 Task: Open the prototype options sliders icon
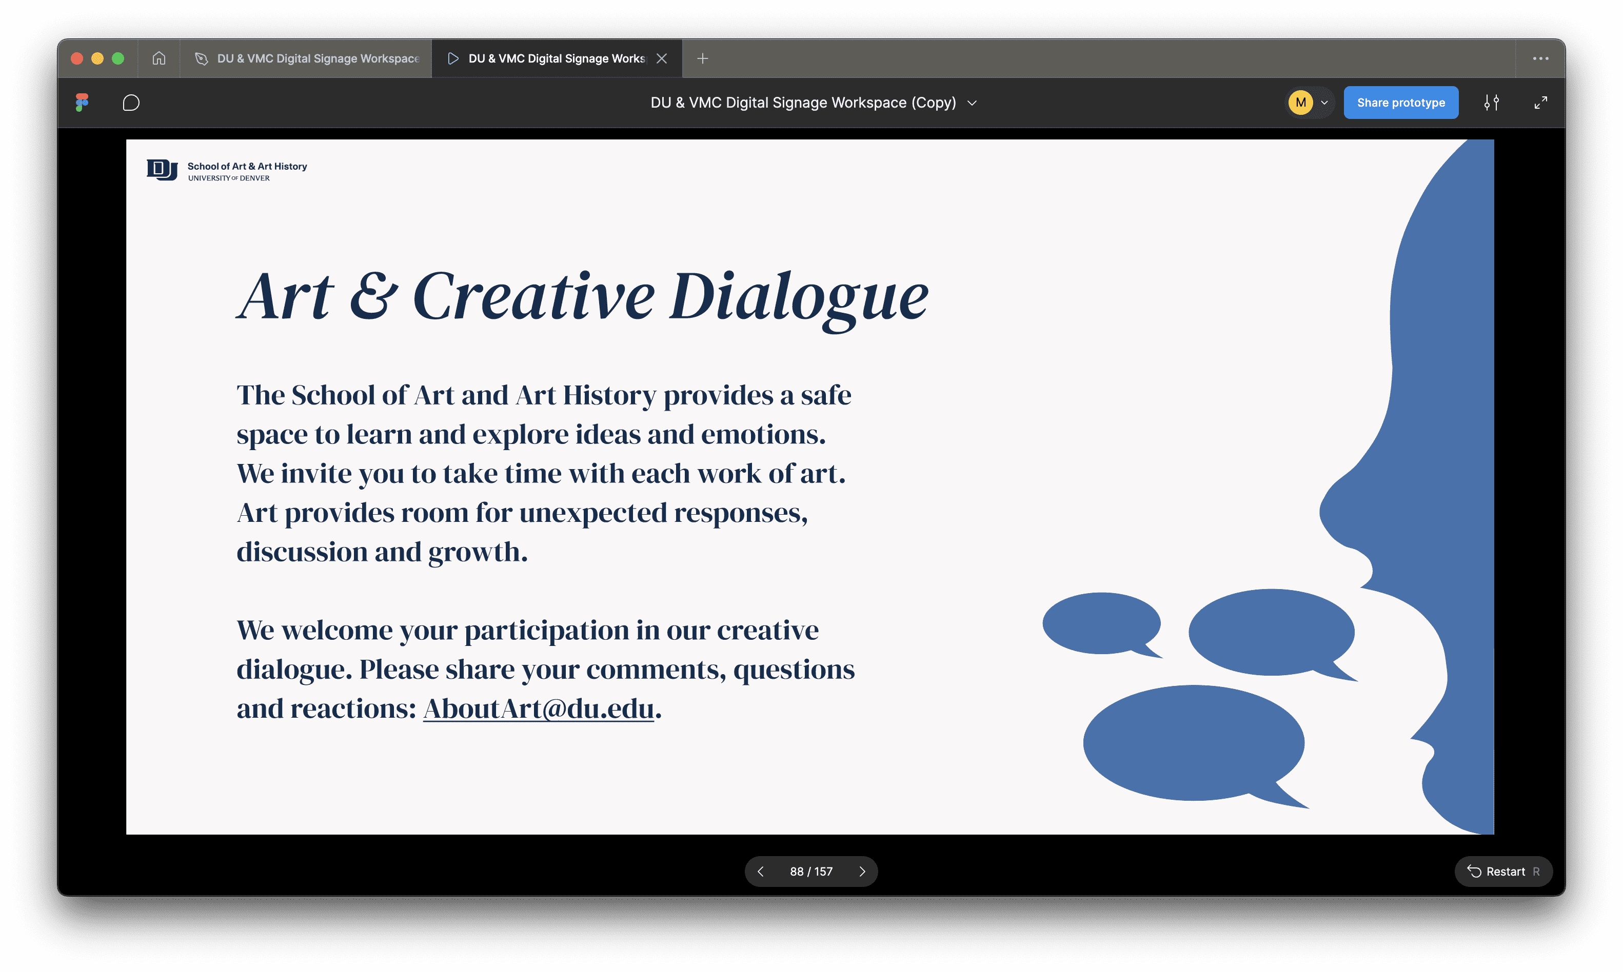click(1491, 102)
